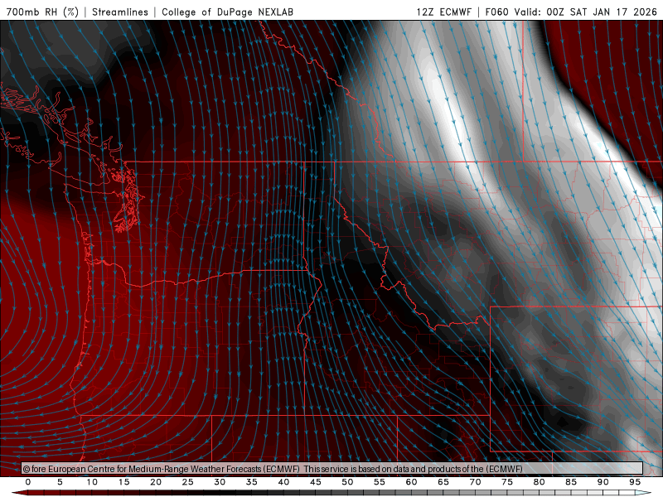Click the ECMWF copyright notice banner
The width and height of the screenshot is (663, 497).
[x=332, y=468]
